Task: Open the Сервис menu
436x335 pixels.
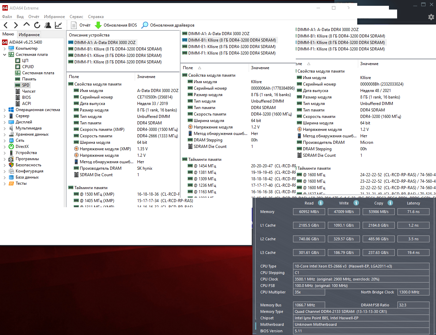Action: pos(76,16)
